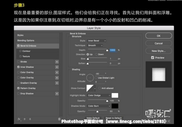Select the Inner Shadow effect row

coord(38,67)
